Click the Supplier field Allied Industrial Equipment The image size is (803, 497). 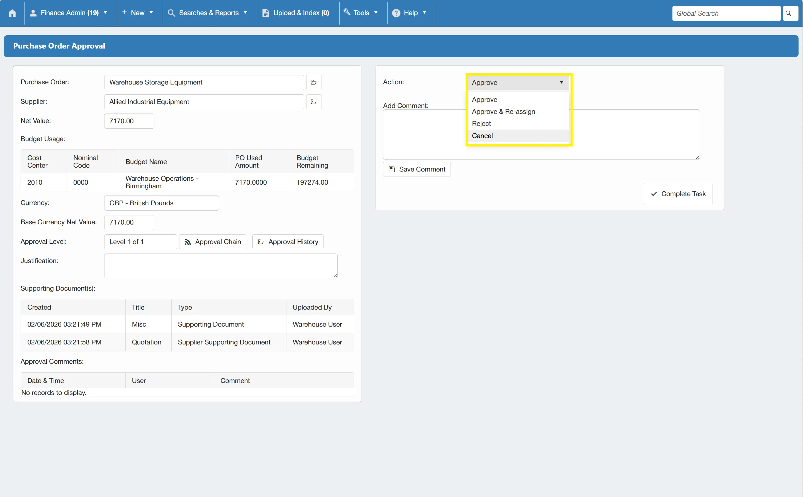click(204, 102)
